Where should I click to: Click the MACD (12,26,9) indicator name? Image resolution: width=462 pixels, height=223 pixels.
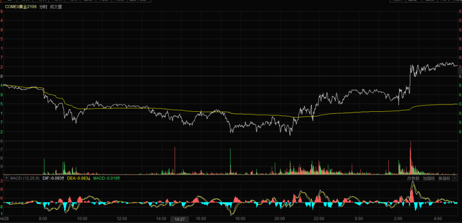(25, 178)
